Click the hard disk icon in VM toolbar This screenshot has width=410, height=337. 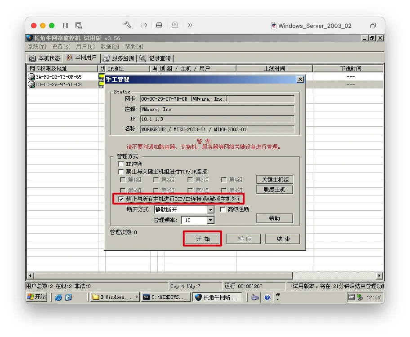[159, 25]
